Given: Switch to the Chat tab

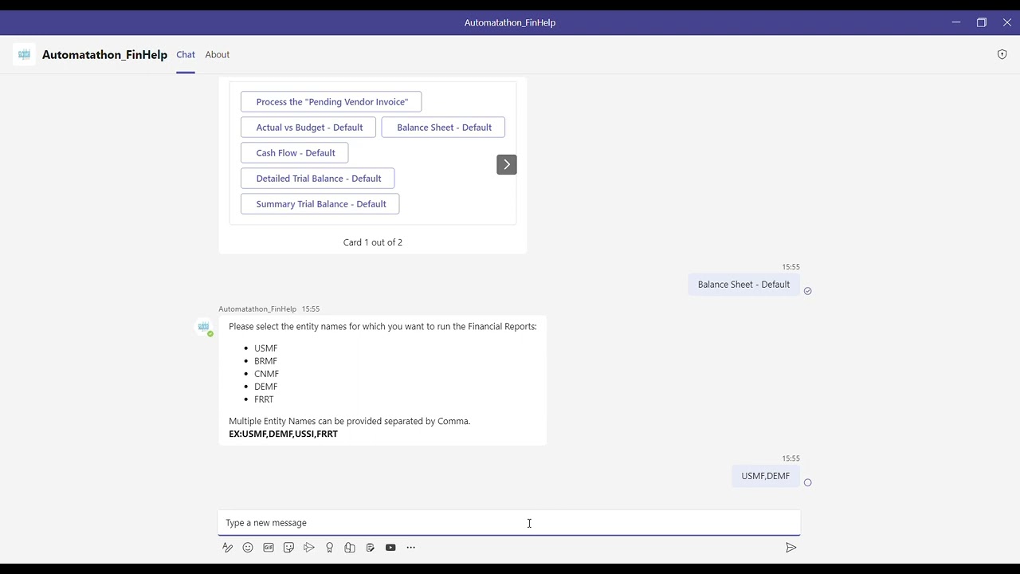Looking at the screenshot, I should [x=186, y=54].
